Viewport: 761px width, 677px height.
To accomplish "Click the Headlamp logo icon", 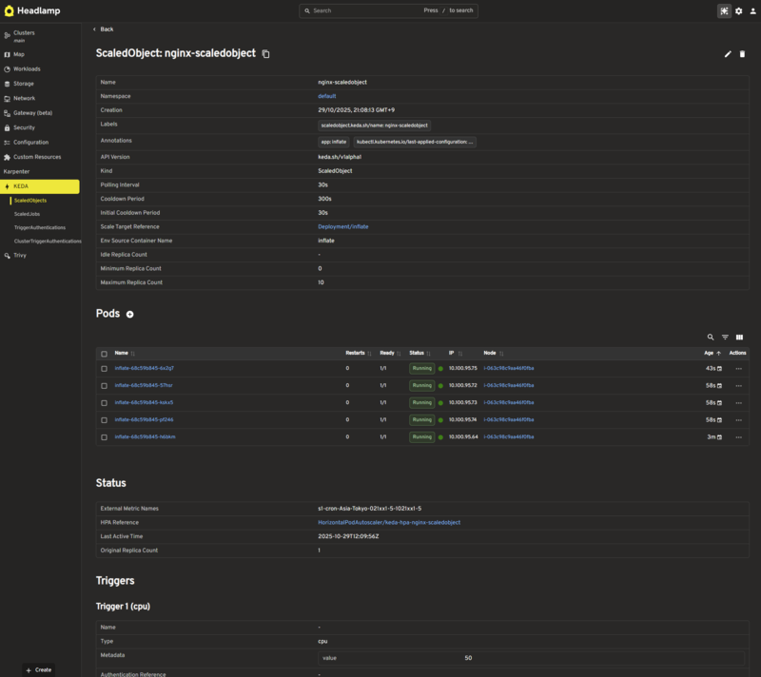I will 9,10.
